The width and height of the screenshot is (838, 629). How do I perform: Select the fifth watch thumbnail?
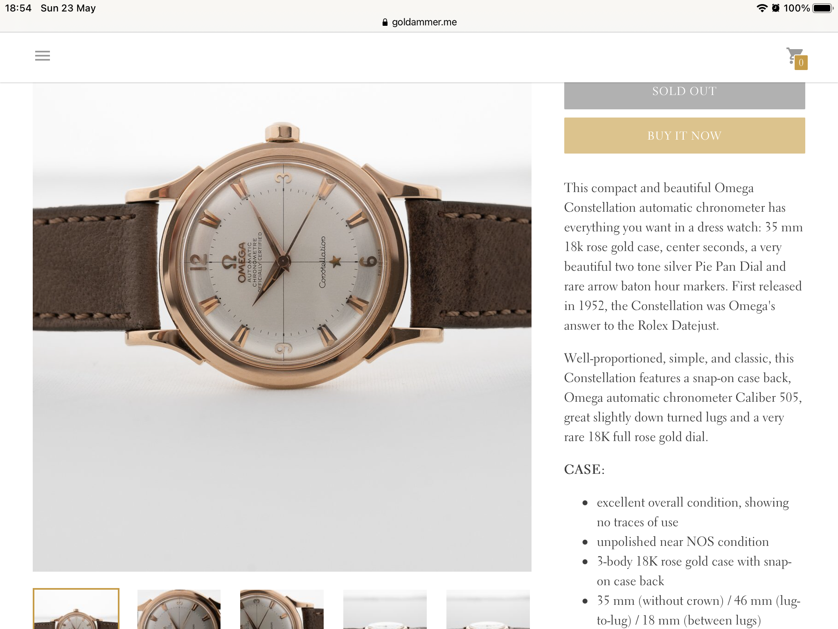tap(488, 609)
